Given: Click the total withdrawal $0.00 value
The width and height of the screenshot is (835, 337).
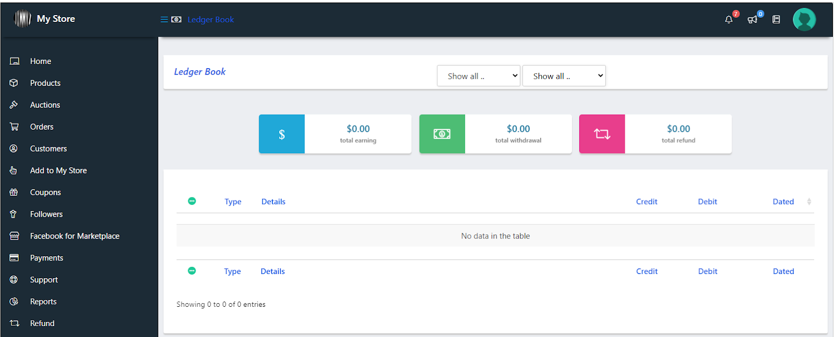Looking at the screenshot, I should pyautogui.click(x=518, y=129).
